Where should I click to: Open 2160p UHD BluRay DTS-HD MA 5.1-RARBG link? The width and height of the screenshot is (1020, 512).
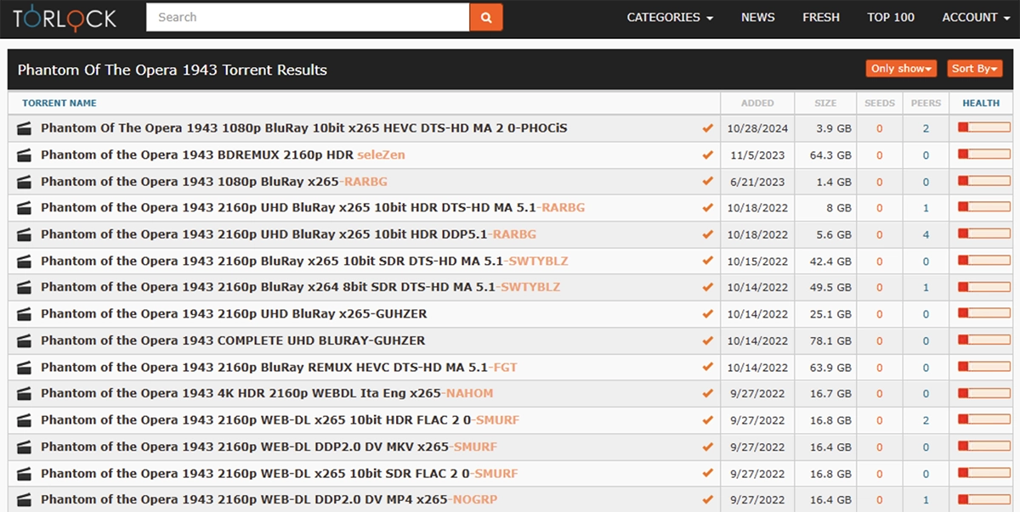(313, 207)
